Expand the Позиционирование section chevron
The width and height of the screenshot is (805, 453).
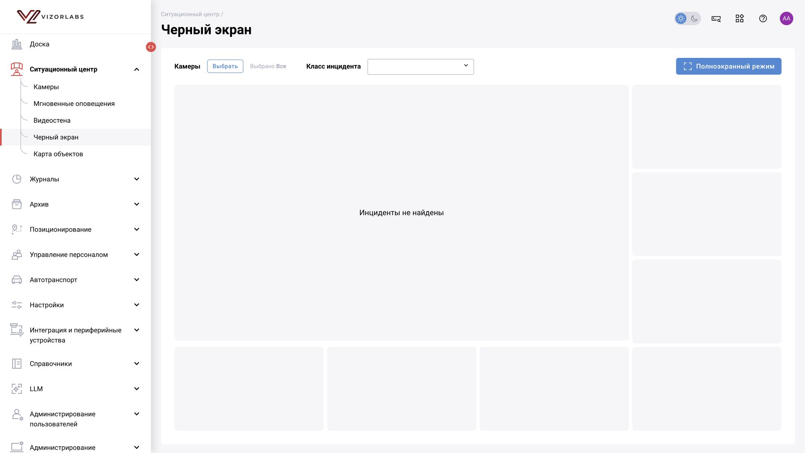pyautogui.click(x=137, y=229)
